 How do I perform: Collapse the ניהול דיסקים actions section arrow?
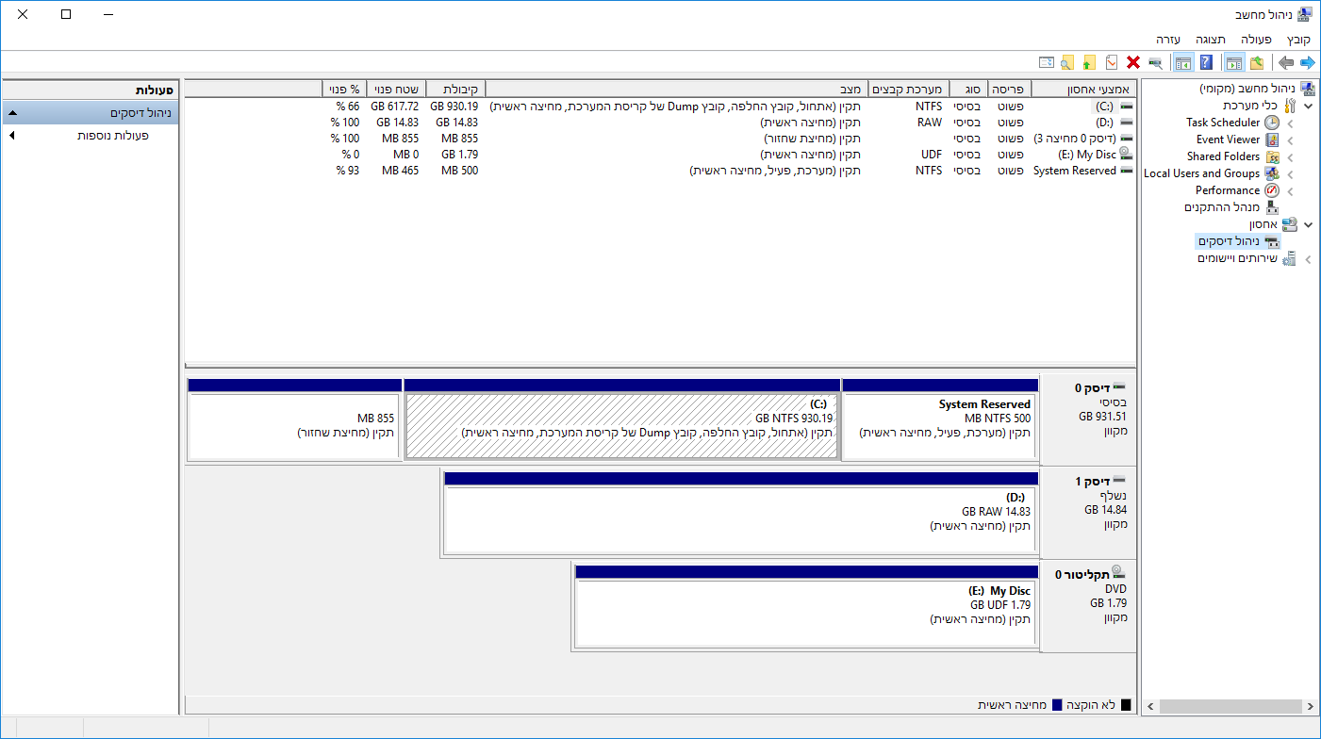pyautogui.click(x=11, y=113)
